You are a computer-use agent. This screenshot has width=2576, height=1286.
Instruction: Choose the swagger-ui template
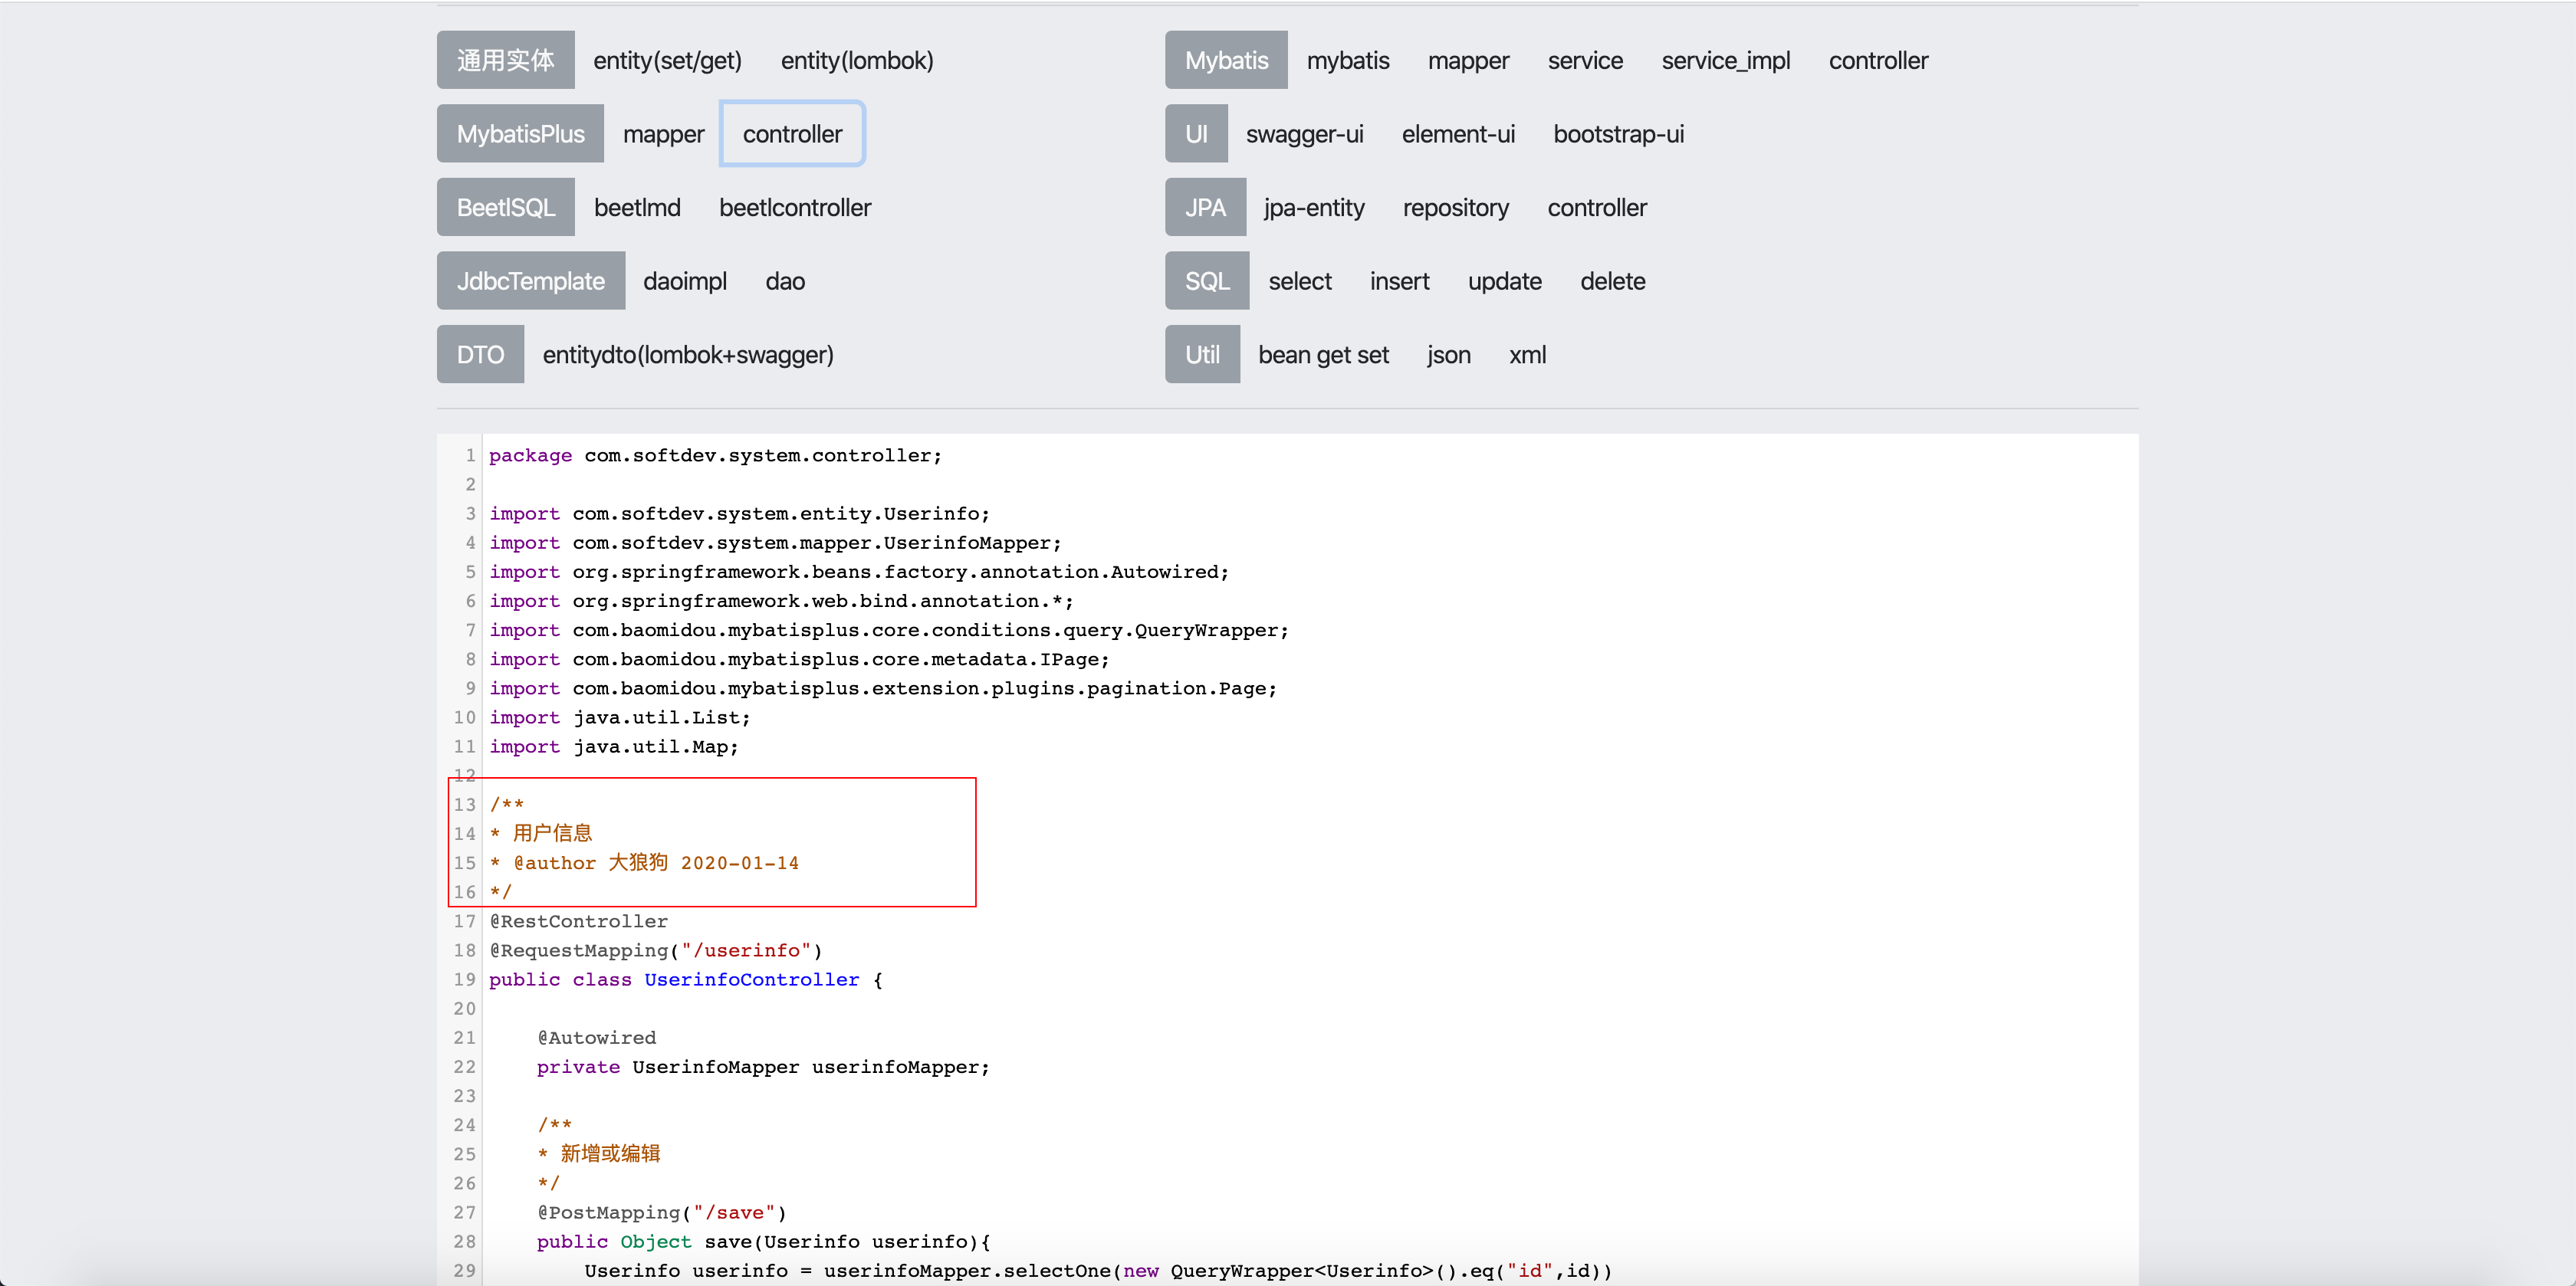click(1304, 134)
